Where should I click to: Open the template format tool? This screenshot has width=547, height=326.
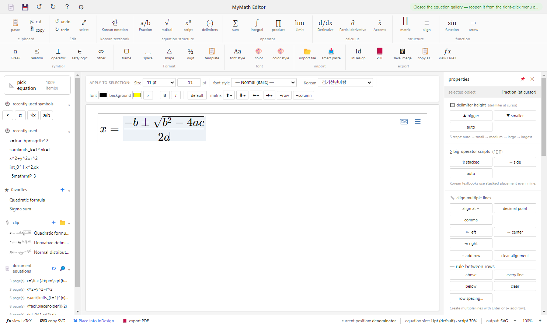(212, 54)
